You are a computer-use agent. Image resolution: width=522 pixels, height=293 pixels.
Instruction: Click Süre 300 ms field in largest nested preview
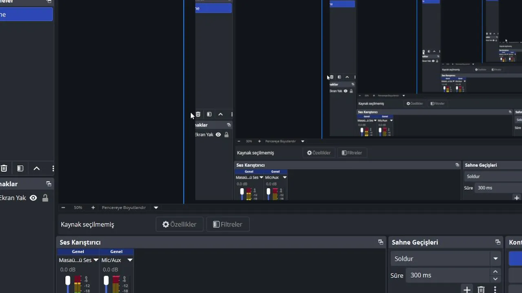click(498, 188)
